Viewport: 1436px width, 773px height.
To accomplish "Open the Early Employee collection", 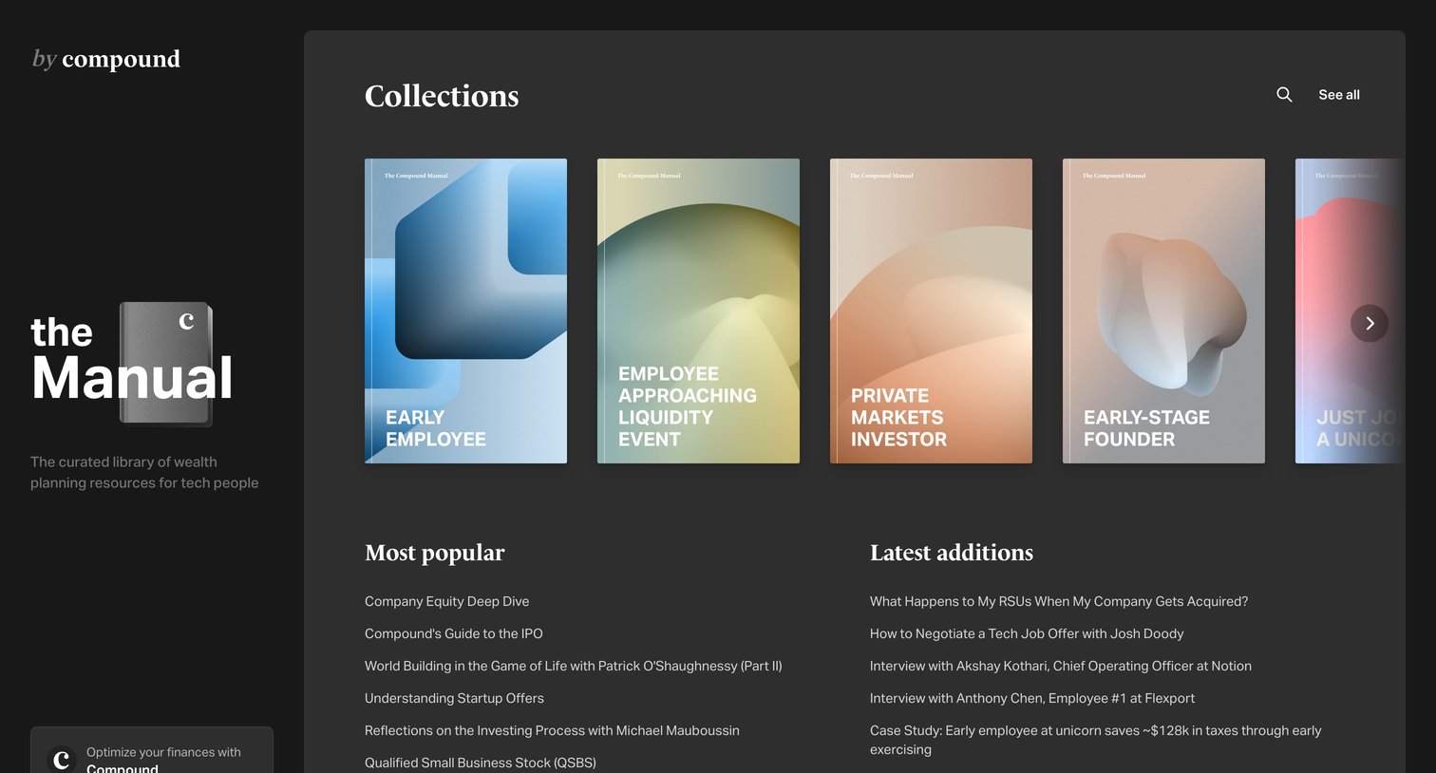I will tap(465, 311).
